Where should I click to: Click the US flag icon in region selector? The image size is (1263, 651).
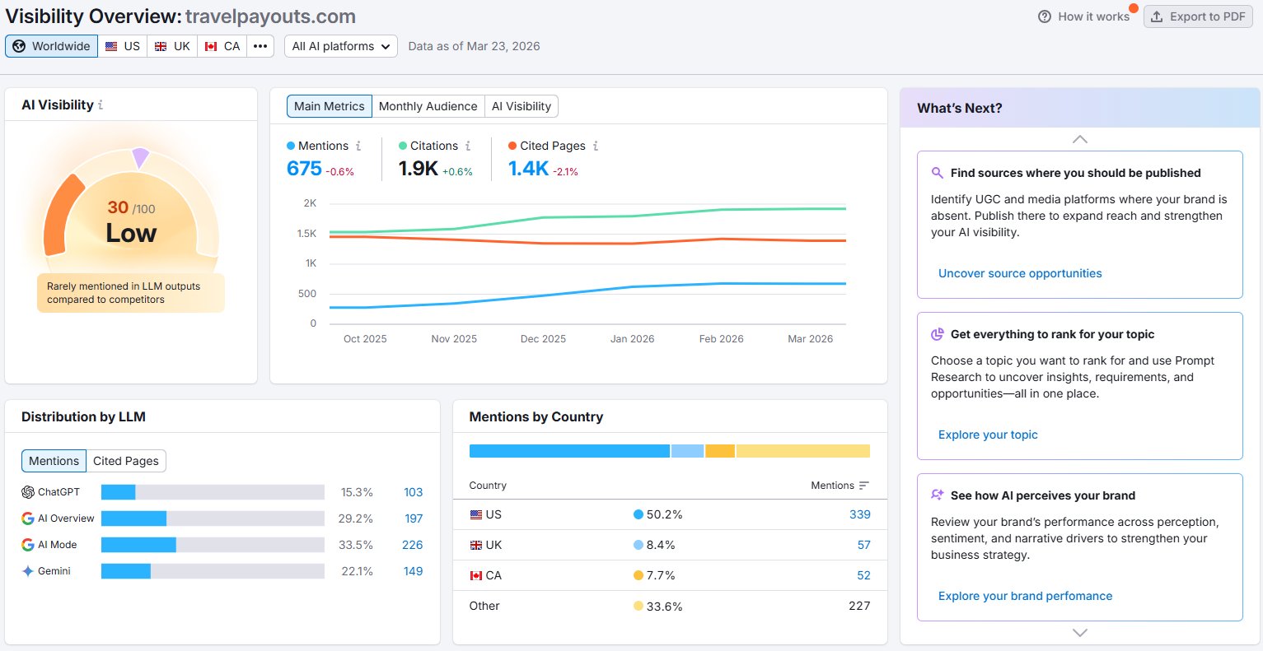(111, 46)
